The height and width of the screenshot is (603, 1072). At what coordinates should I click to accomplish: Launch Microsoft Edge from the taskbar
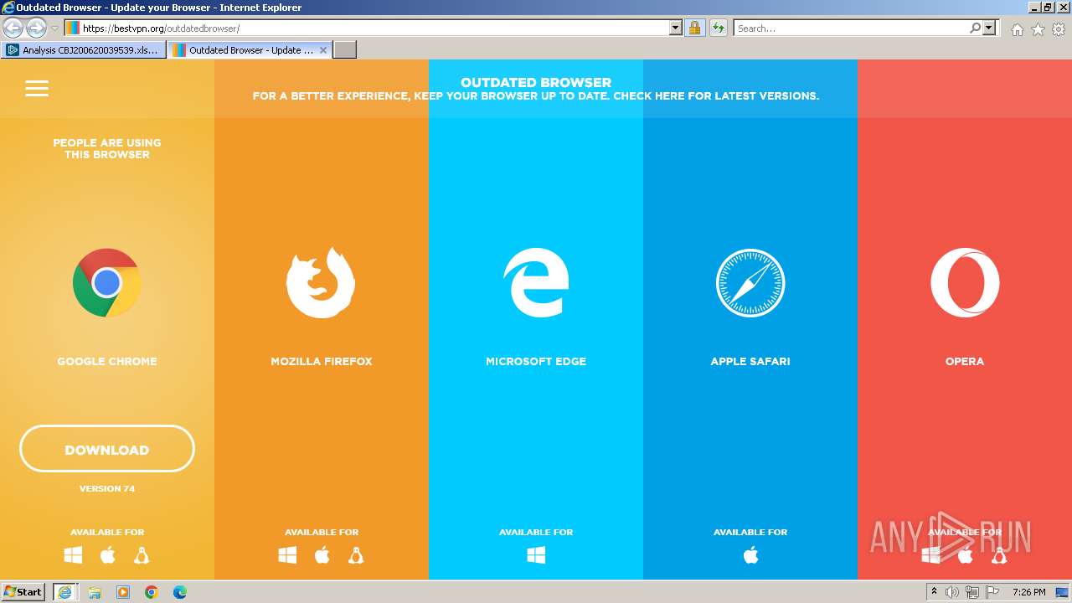180,592
